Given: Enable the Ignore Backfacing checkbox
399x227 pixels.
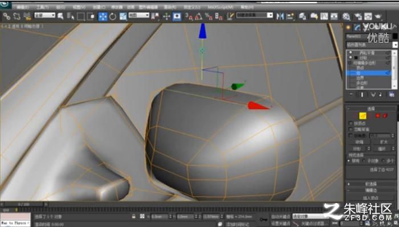Looking at the screenshot, I should click(x=351, y=129).
